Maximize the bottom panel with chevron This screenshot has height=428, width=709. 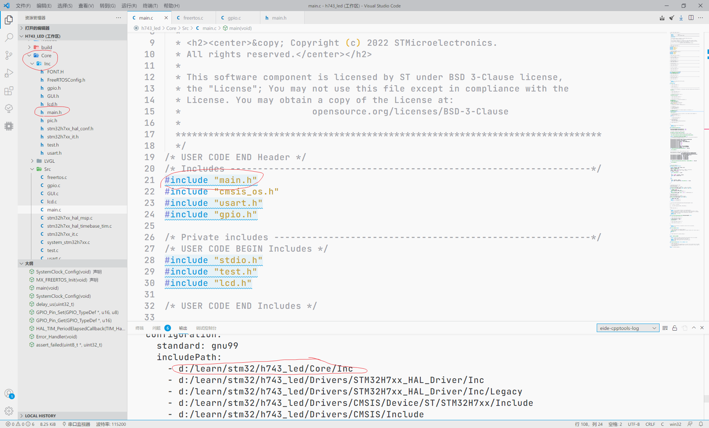point(694,328)
